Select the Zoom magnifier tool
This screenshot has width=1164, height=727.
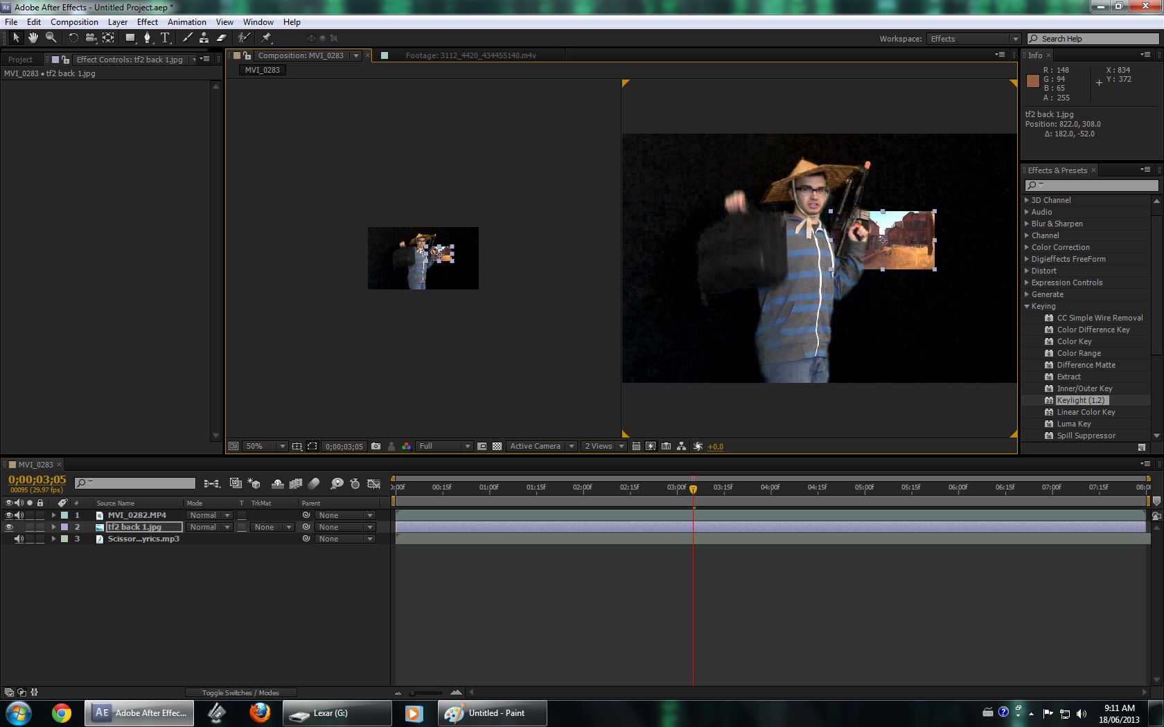pyautogui.click(x=51, y=38)
